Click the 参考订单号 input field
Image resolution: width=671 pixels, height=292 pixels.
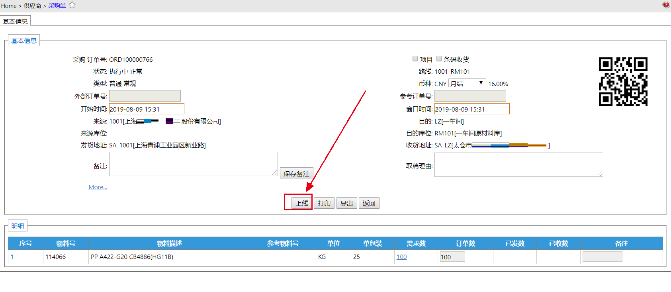point(470,96)
